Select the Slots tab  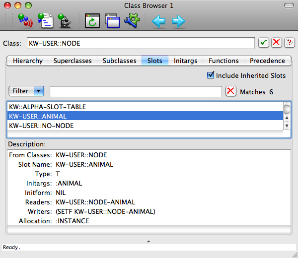(154, 61)
